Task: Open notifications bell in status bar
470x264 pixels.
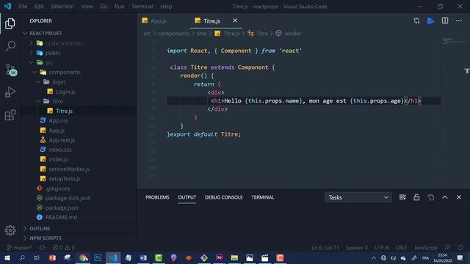Action: coord(460,248)
